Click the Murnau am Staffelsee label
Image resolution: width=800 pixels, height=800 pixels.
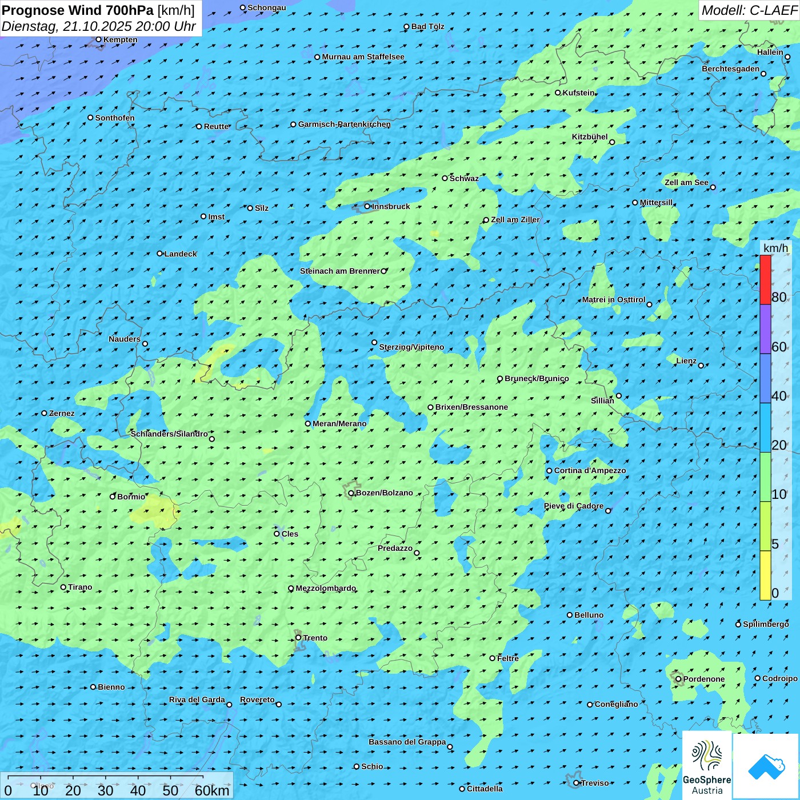tap(363, 57)
